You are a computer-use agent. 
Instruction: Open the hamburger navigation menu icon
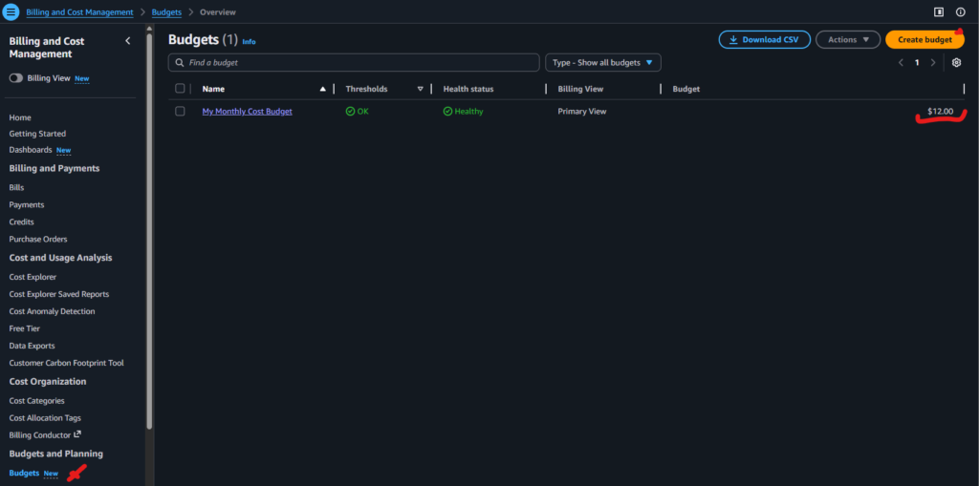point(11,11)
